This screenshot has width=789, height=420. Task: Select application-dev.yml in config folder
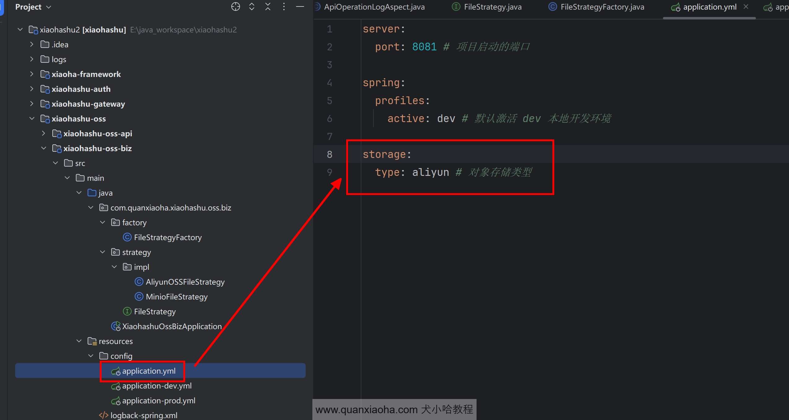[x=157, y=386]
